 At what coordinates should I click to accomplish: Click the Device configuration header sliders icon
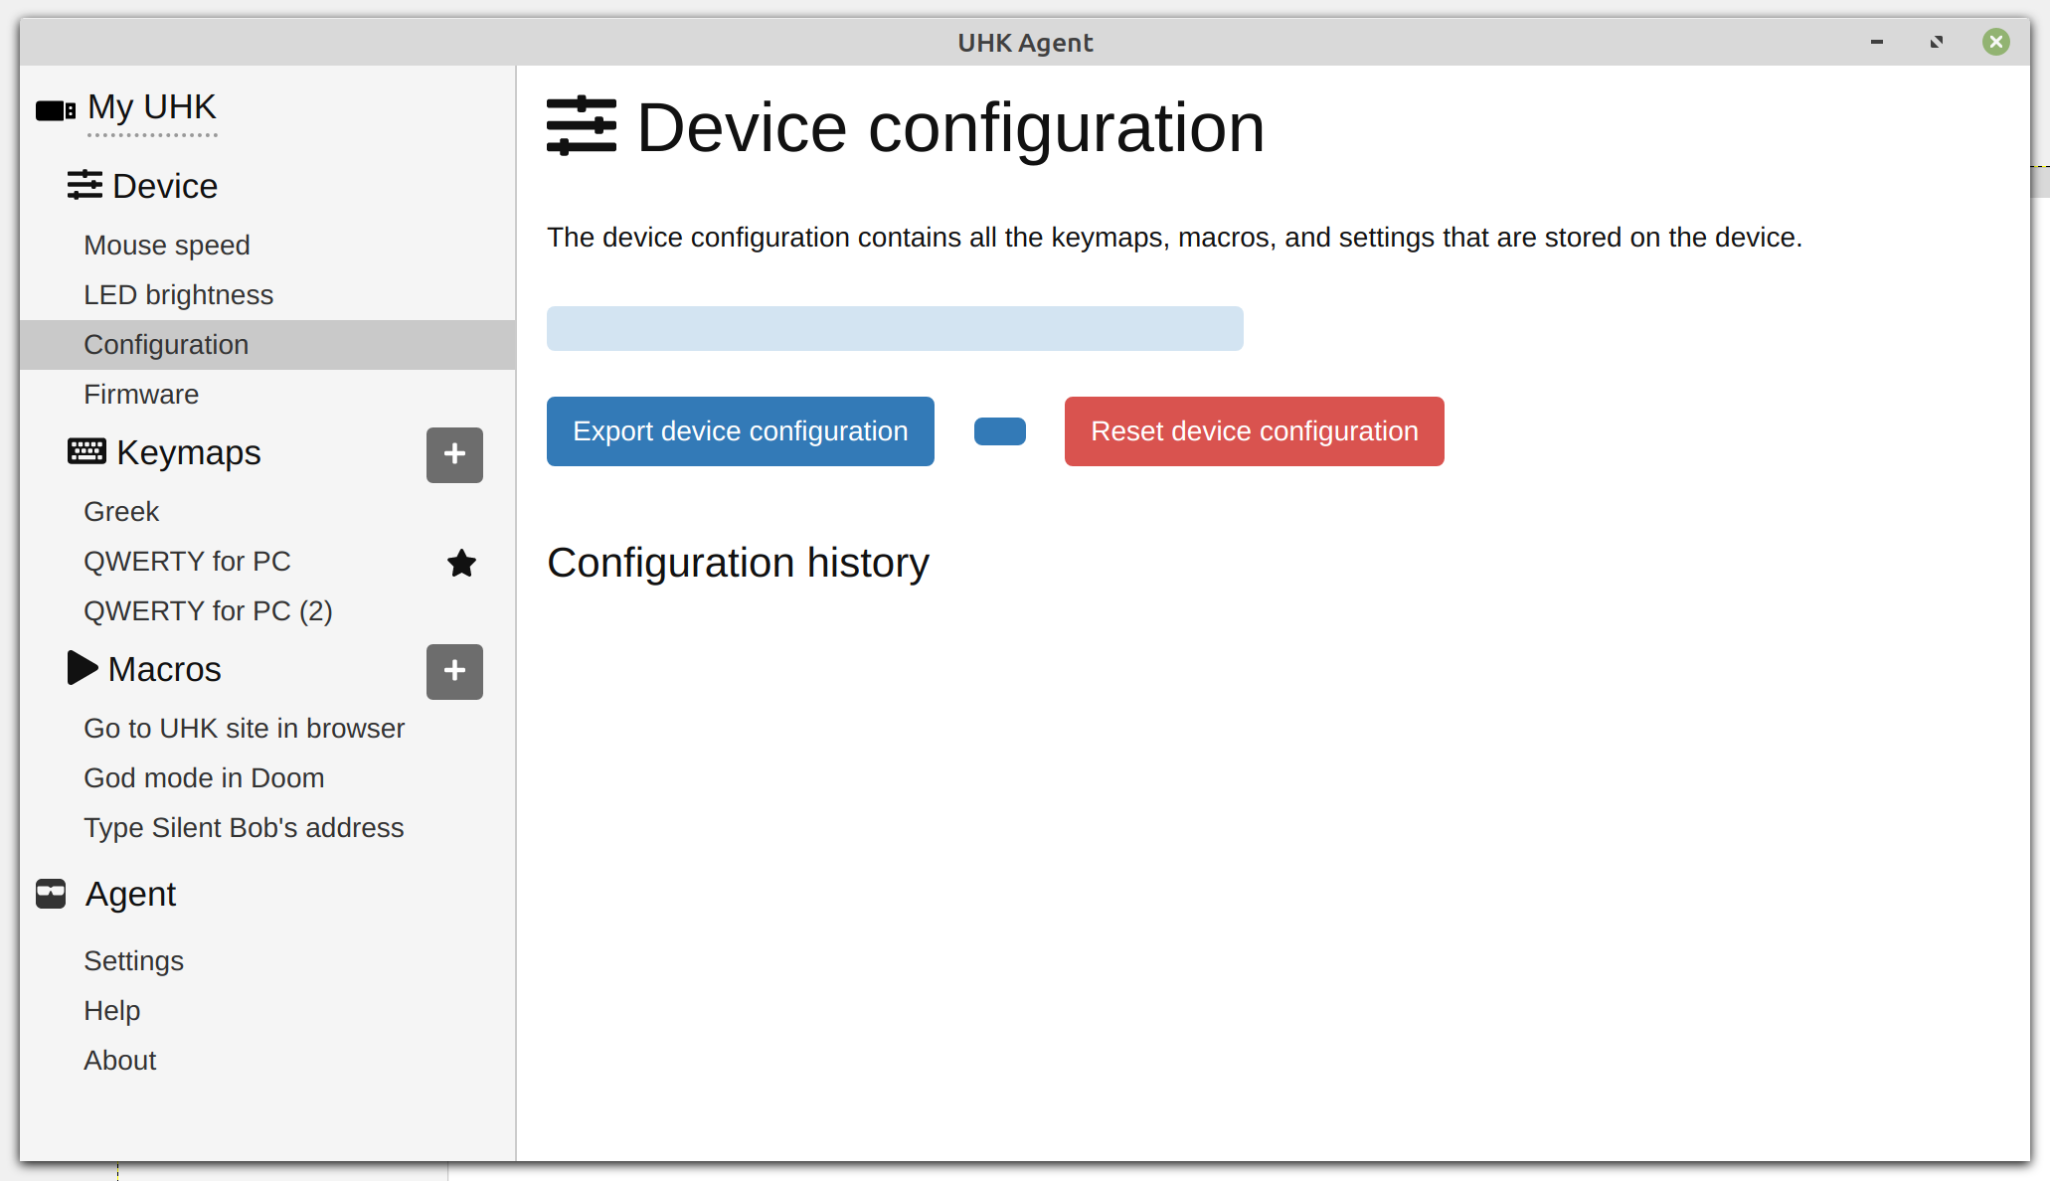tap(583, 126)
